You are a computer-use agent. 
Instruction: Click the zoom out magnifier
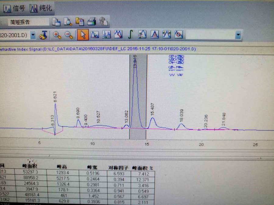tap(69, 35)
